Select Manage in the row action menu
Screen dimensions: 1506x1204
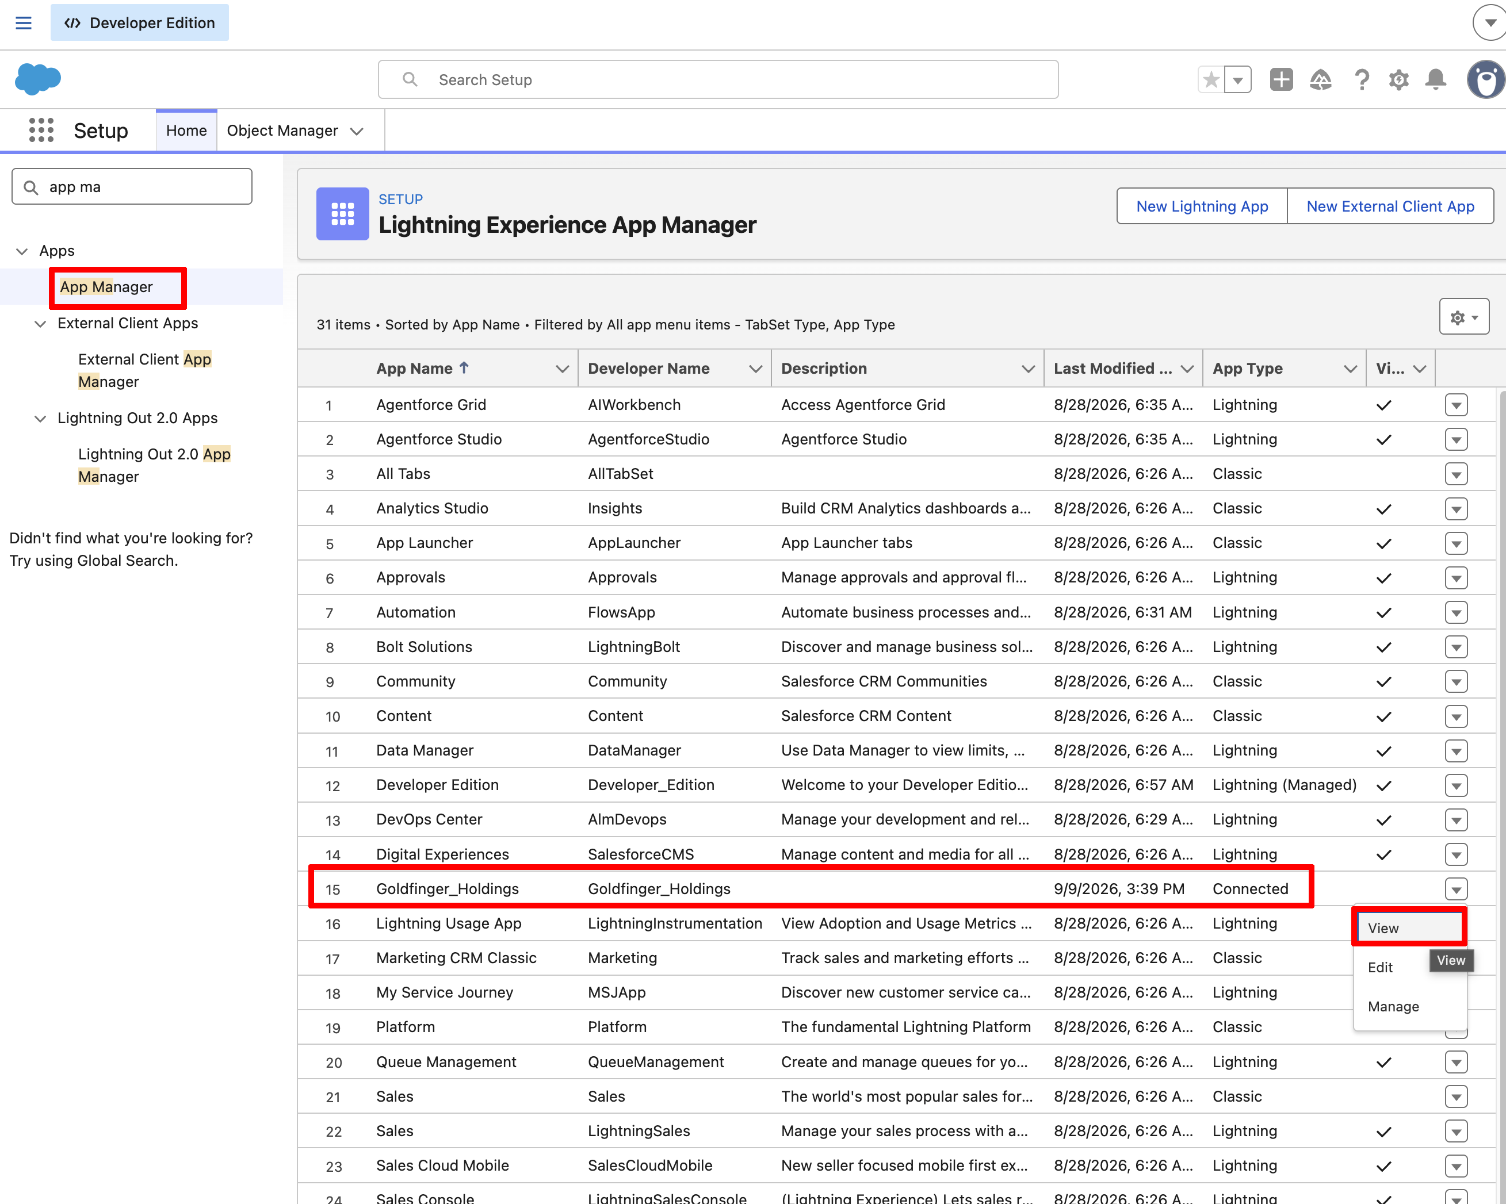[1409, 1006]
